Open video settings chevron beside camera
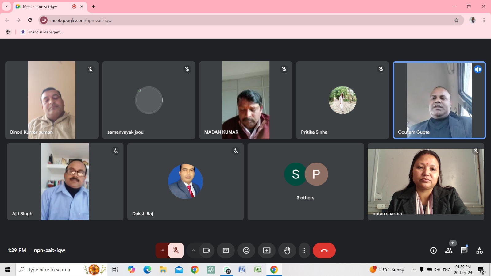The image size is (491, 276). pyautogui.click(x=193, y=251)
